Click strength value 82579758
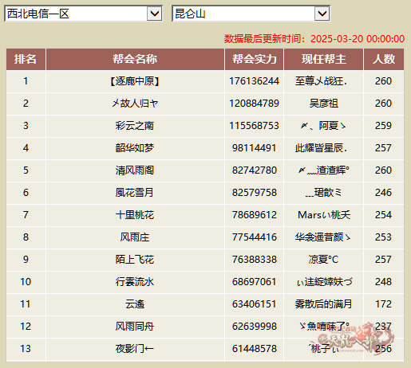Screen dimensions: 411x368 255,193
